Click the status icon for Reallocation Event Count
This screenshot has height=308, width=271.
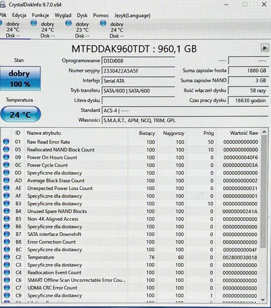(x=7, y=272)
